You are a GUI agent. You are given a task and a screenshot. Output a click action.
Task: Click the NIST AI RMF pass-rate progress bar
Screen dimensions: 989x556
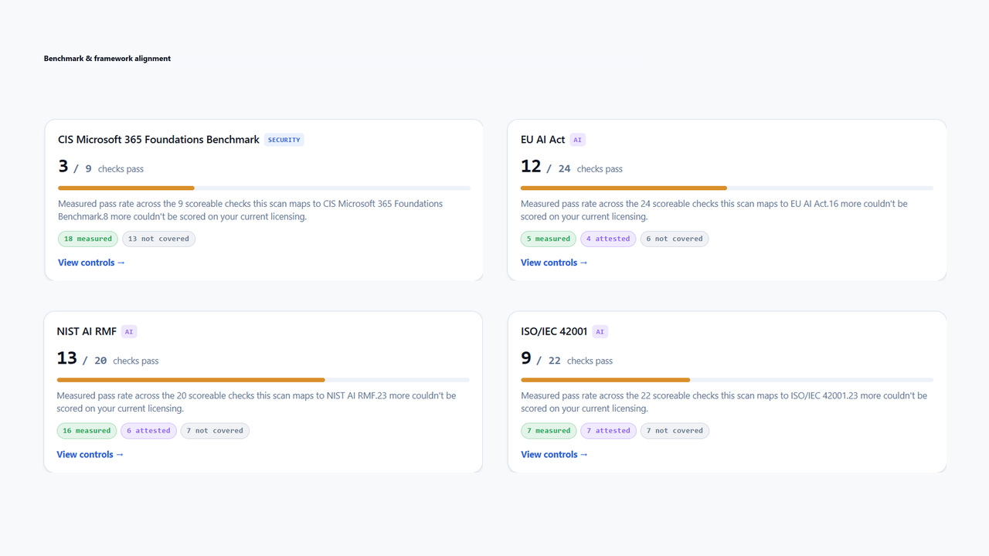[x=263, y=379]
